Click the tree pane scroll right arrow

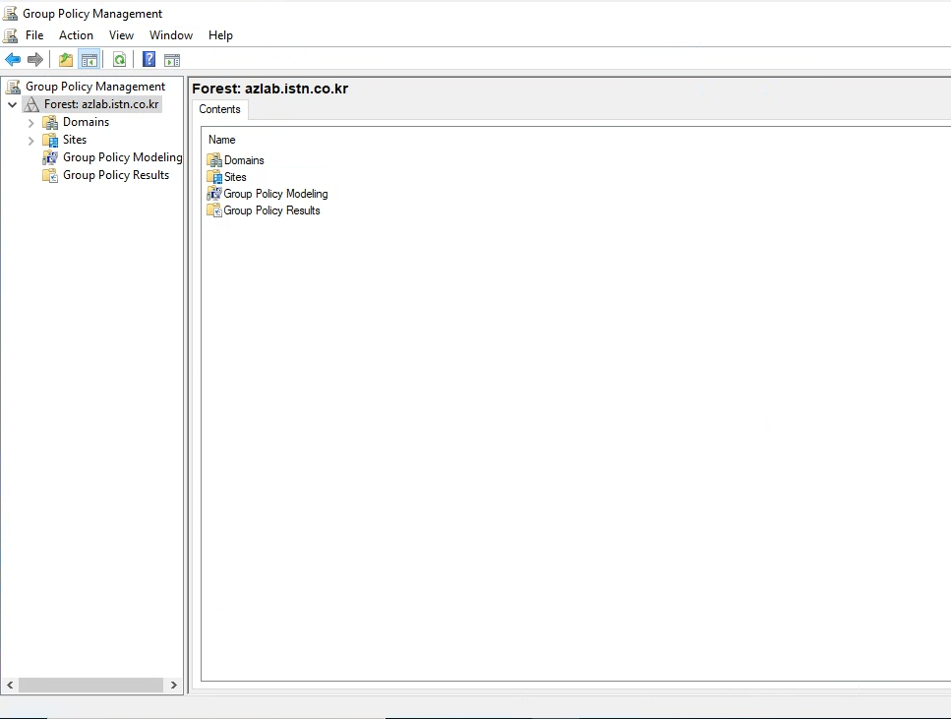click(x=174, y=685)
